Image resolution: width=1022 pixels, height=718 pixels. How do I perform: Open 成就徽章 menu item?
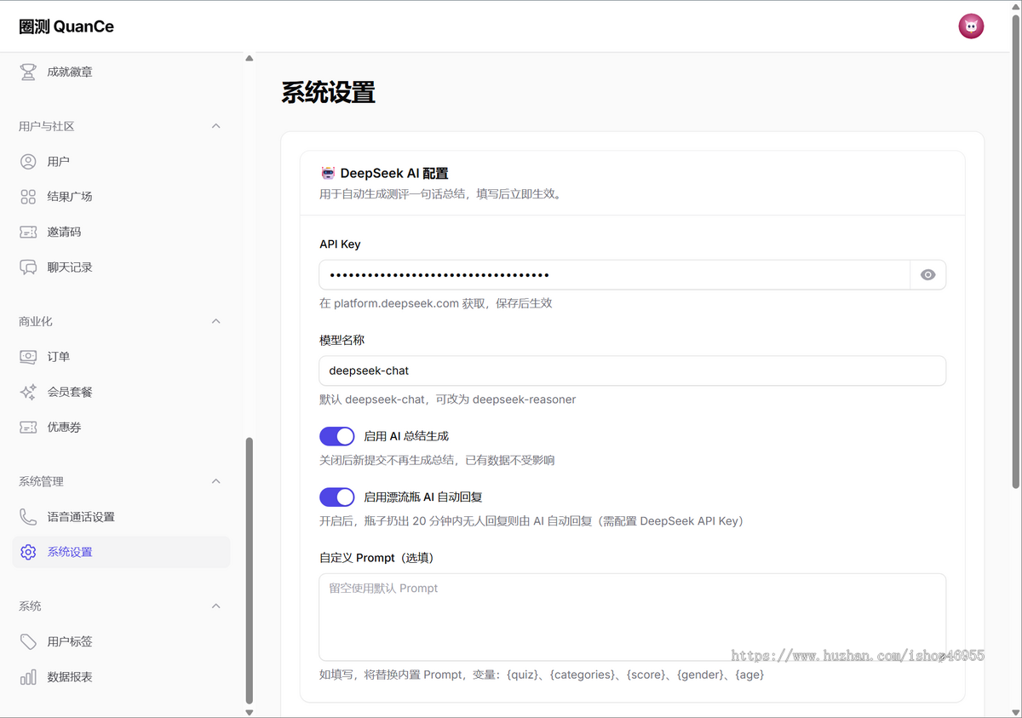pos(121,72)
